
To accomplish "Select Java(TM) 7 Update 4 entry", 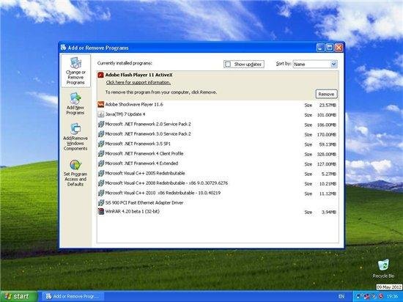I will [218, 114].
